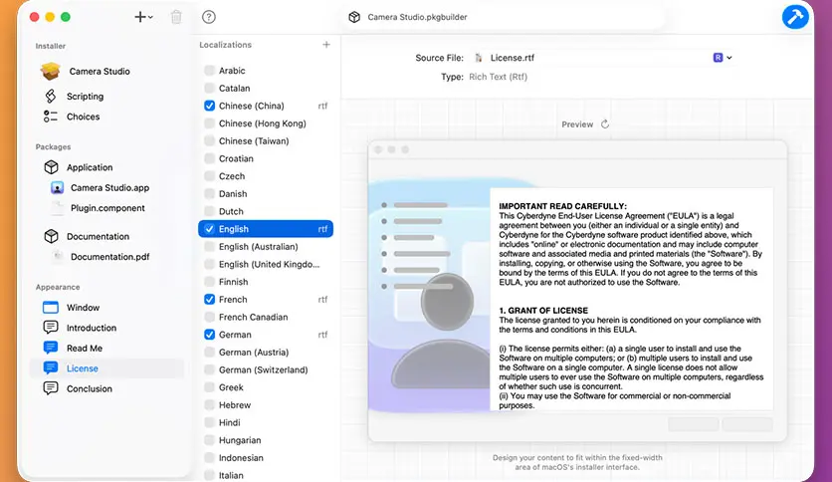Select the Finnish language row

coord(266,282)
